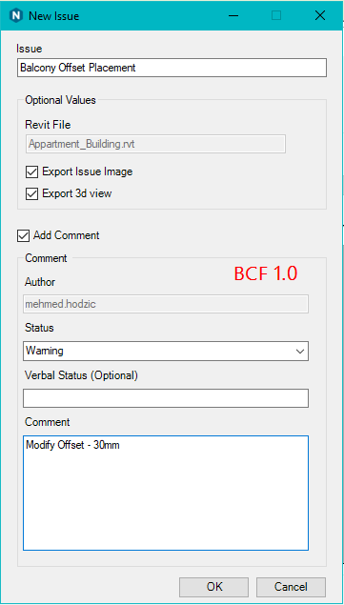Click the Appartment_Building.rvt Revit File field
The height and width of the screenshot is (605, 344).
(x=155, y=144)
